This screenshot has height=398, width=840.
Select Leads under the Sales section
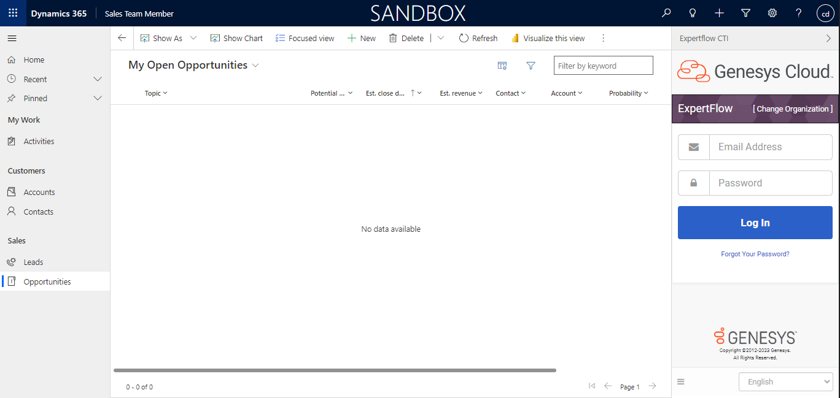coord(33,262)
